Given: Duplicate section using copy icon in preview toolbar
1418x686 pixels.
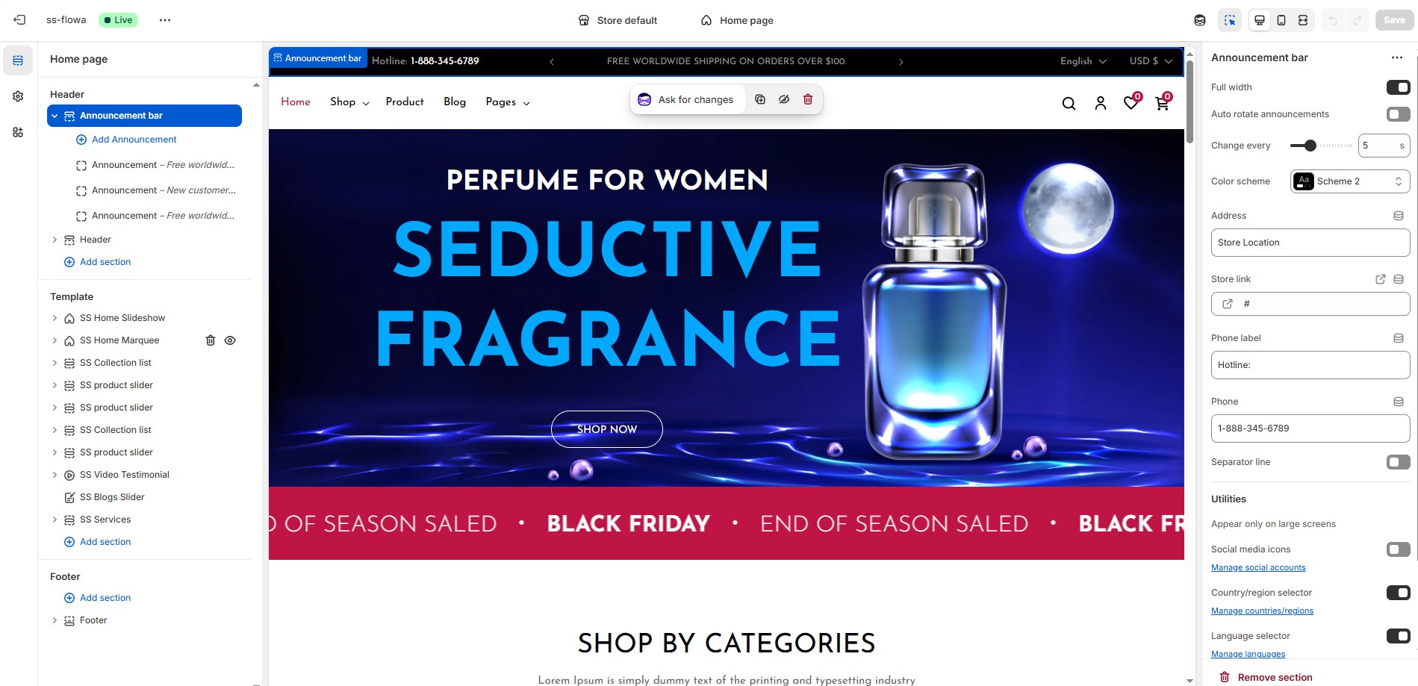Looking at the screenshot, I should (x=760, y=99).
